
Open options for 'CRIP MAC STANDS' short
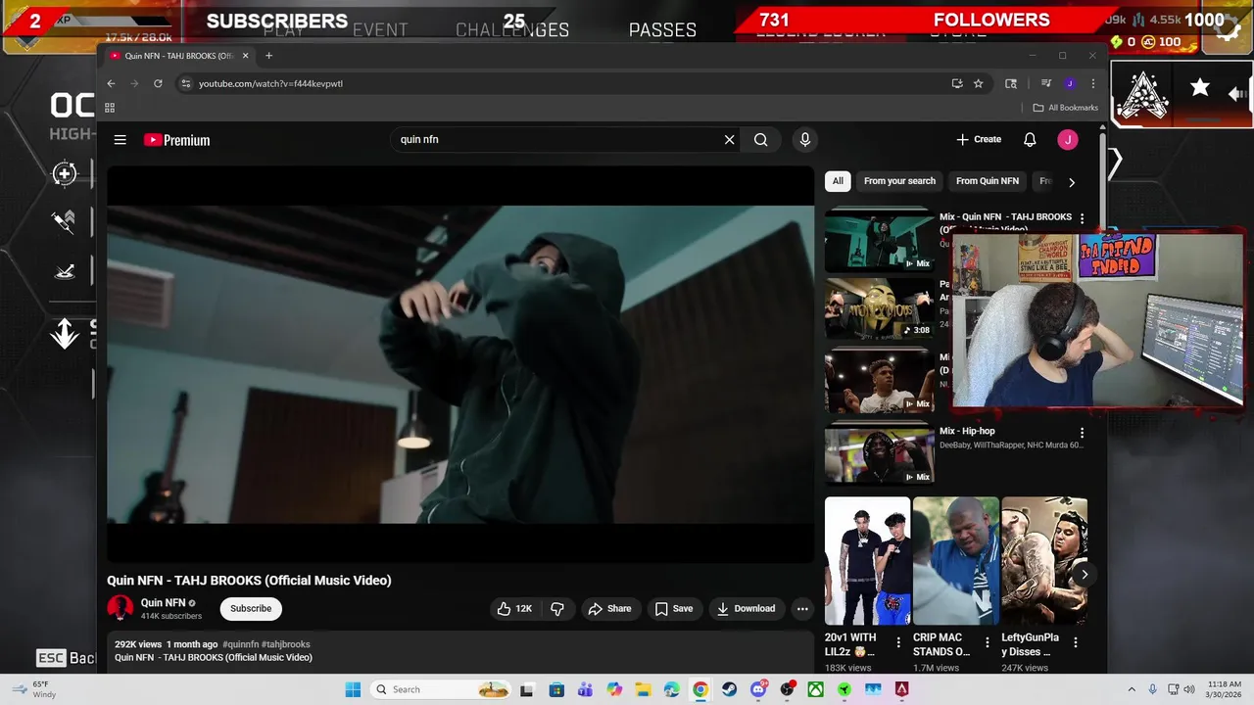pos(987,643)
